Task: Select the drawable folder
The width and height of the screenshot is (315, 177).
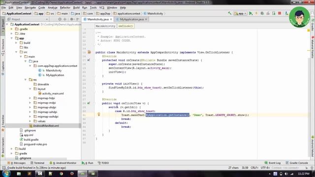Action: pos(43,84)
